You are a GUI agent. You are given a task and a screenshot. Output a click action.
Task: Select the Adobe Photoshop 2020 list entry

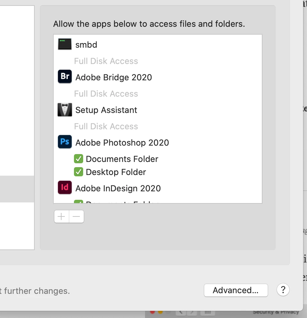[x=122, y=143]
